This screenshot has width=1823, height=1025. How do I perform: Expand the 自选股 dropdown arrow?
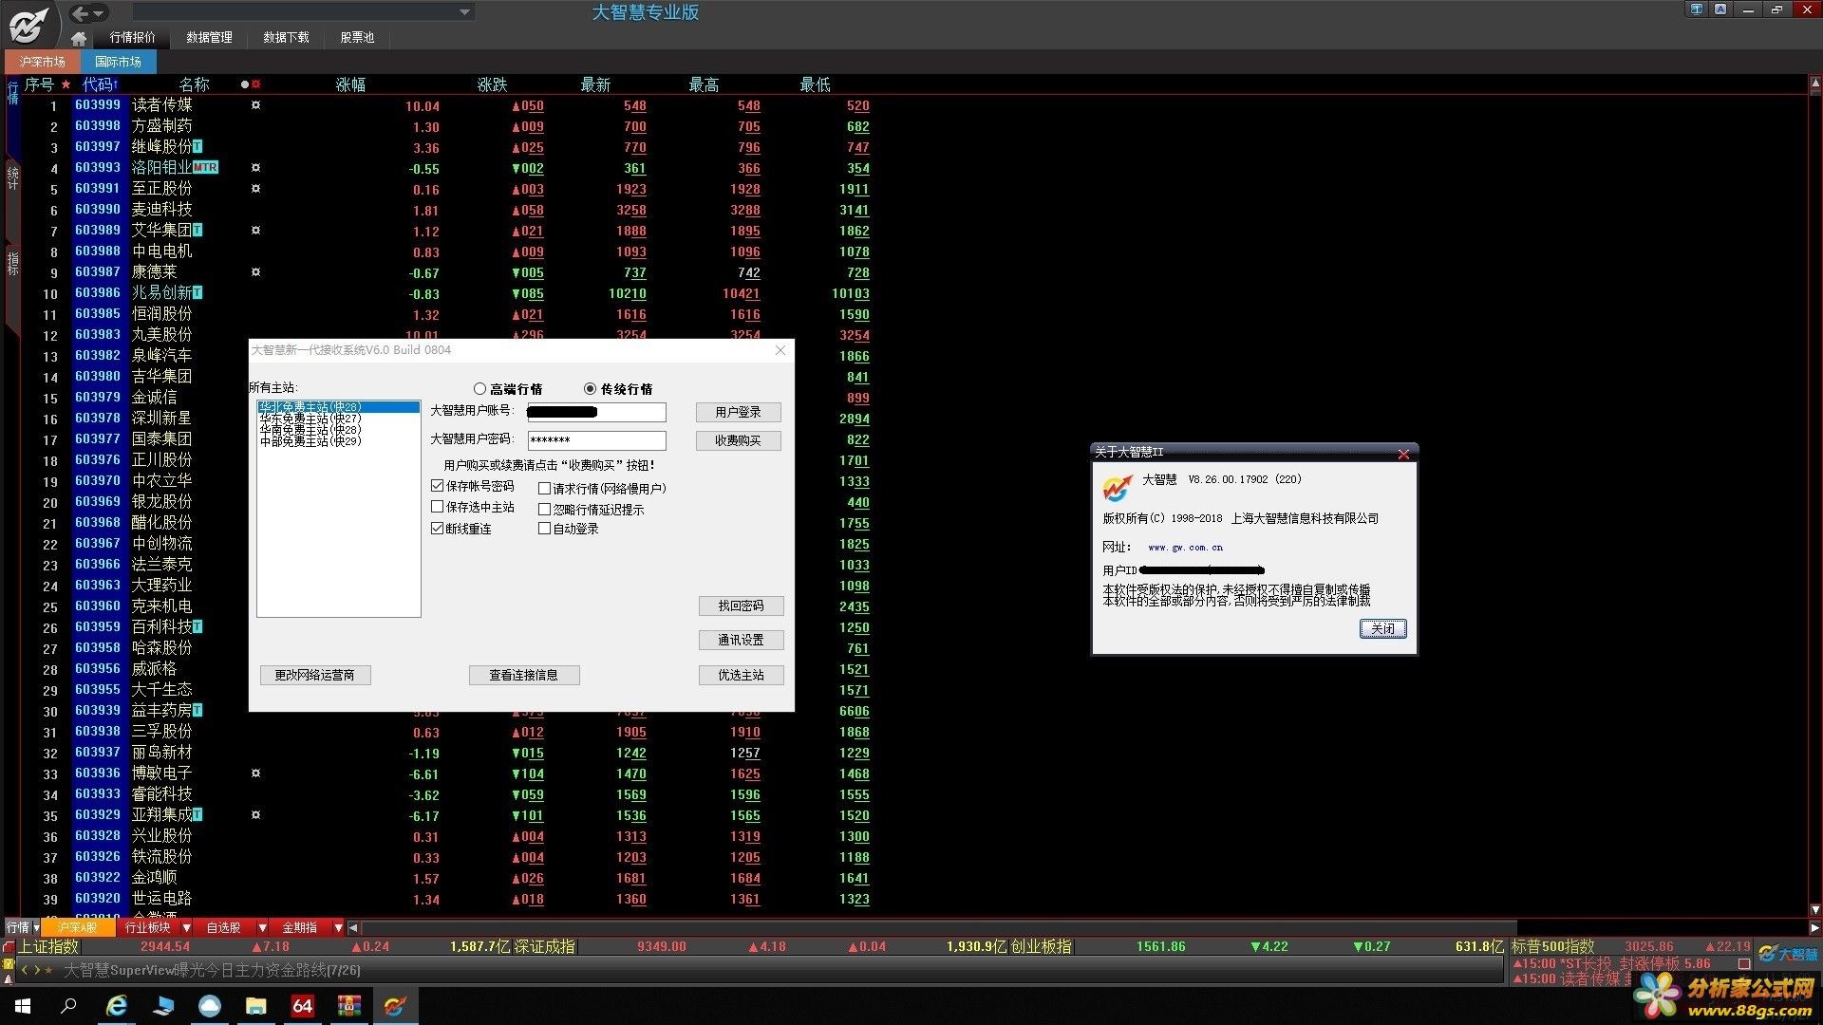(263, 927)
